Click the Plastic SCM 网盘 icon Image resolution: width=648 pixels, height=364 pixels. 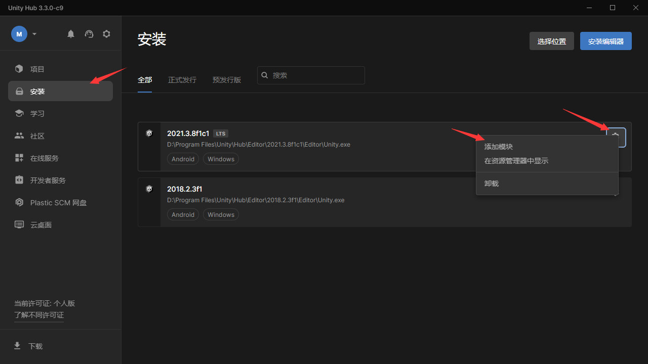19,202
